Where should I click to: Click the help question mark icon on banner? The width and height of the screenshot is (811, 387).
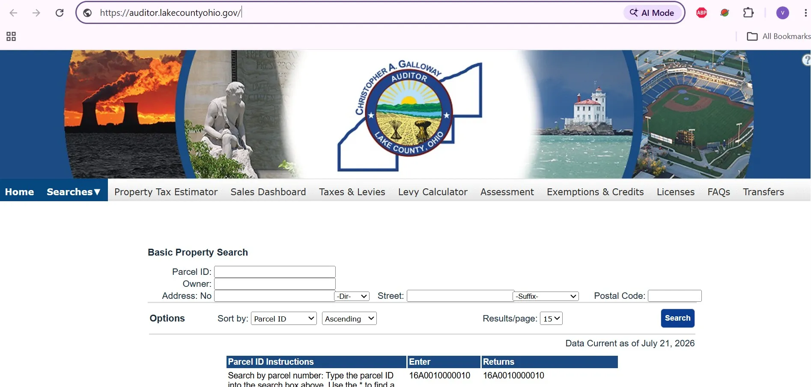[x=807, y=60]
